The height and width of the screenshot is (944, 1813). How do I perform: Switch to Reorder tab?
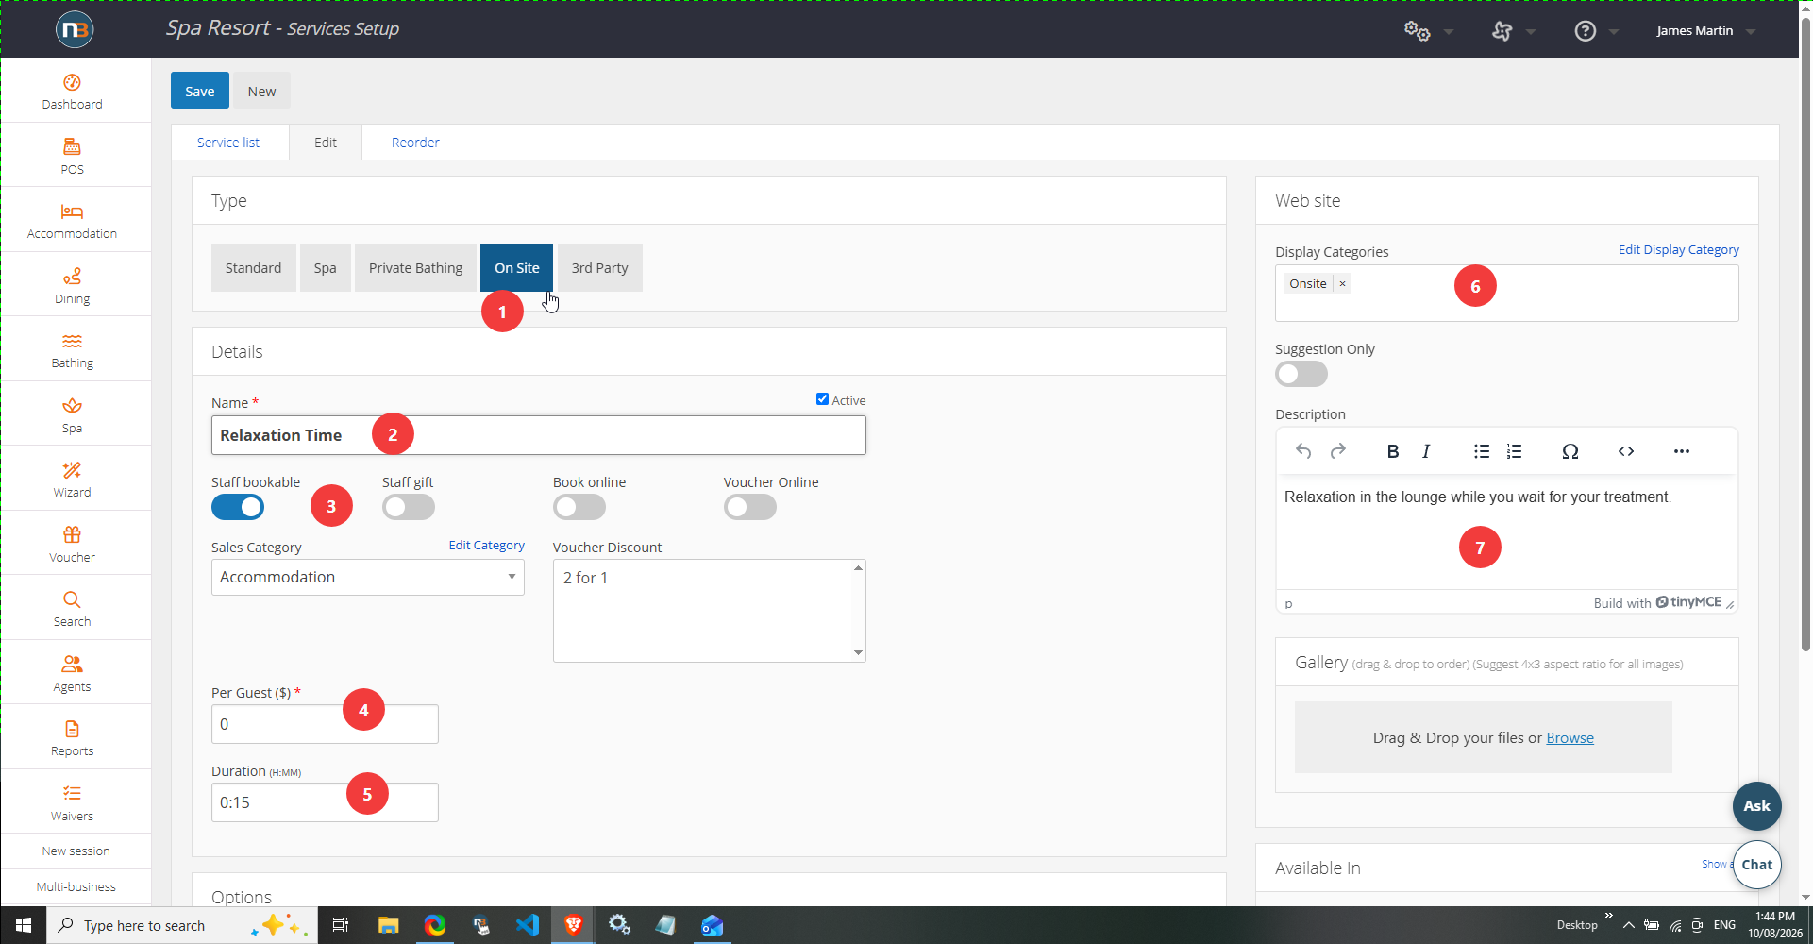415,143
